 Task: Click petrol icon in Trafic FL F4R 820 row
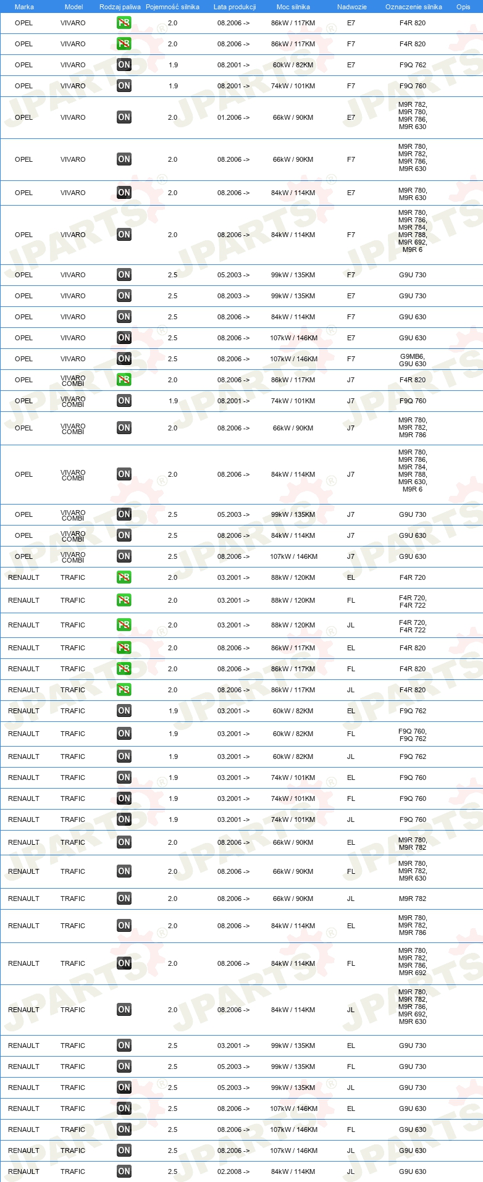coord(124,669)
